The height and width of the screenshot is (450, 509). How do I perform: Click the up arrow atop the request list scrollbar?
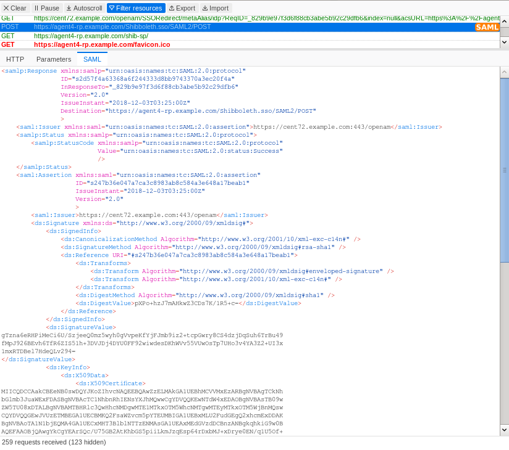click(x=505, y=21)
